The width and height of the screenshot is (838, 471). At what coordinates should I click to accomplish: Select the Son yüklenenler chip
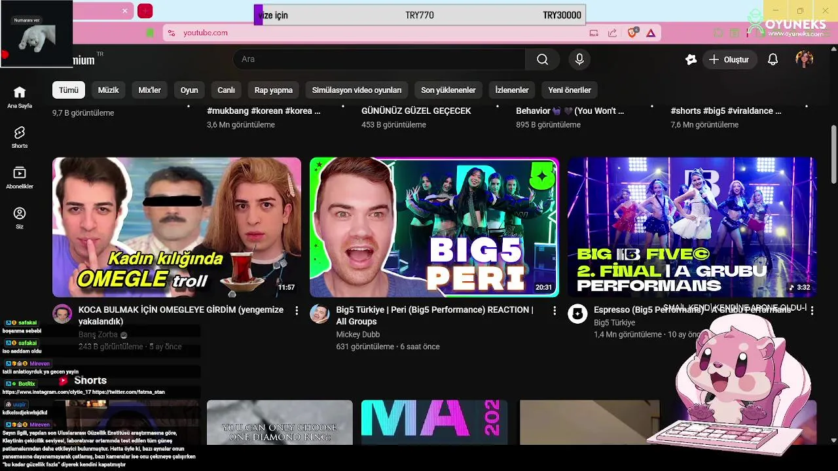point(448,90)
